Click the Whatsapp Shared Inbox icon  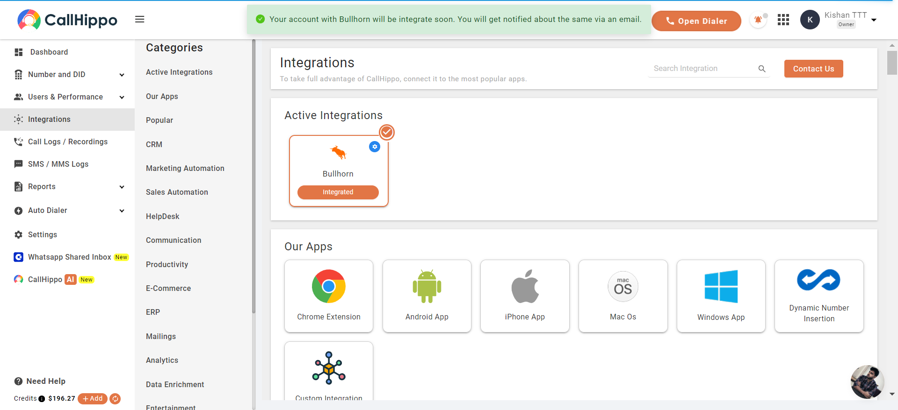pos(18,257)
